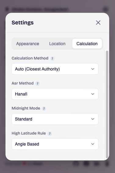Open help for Calculation Method

coord(52,59)
